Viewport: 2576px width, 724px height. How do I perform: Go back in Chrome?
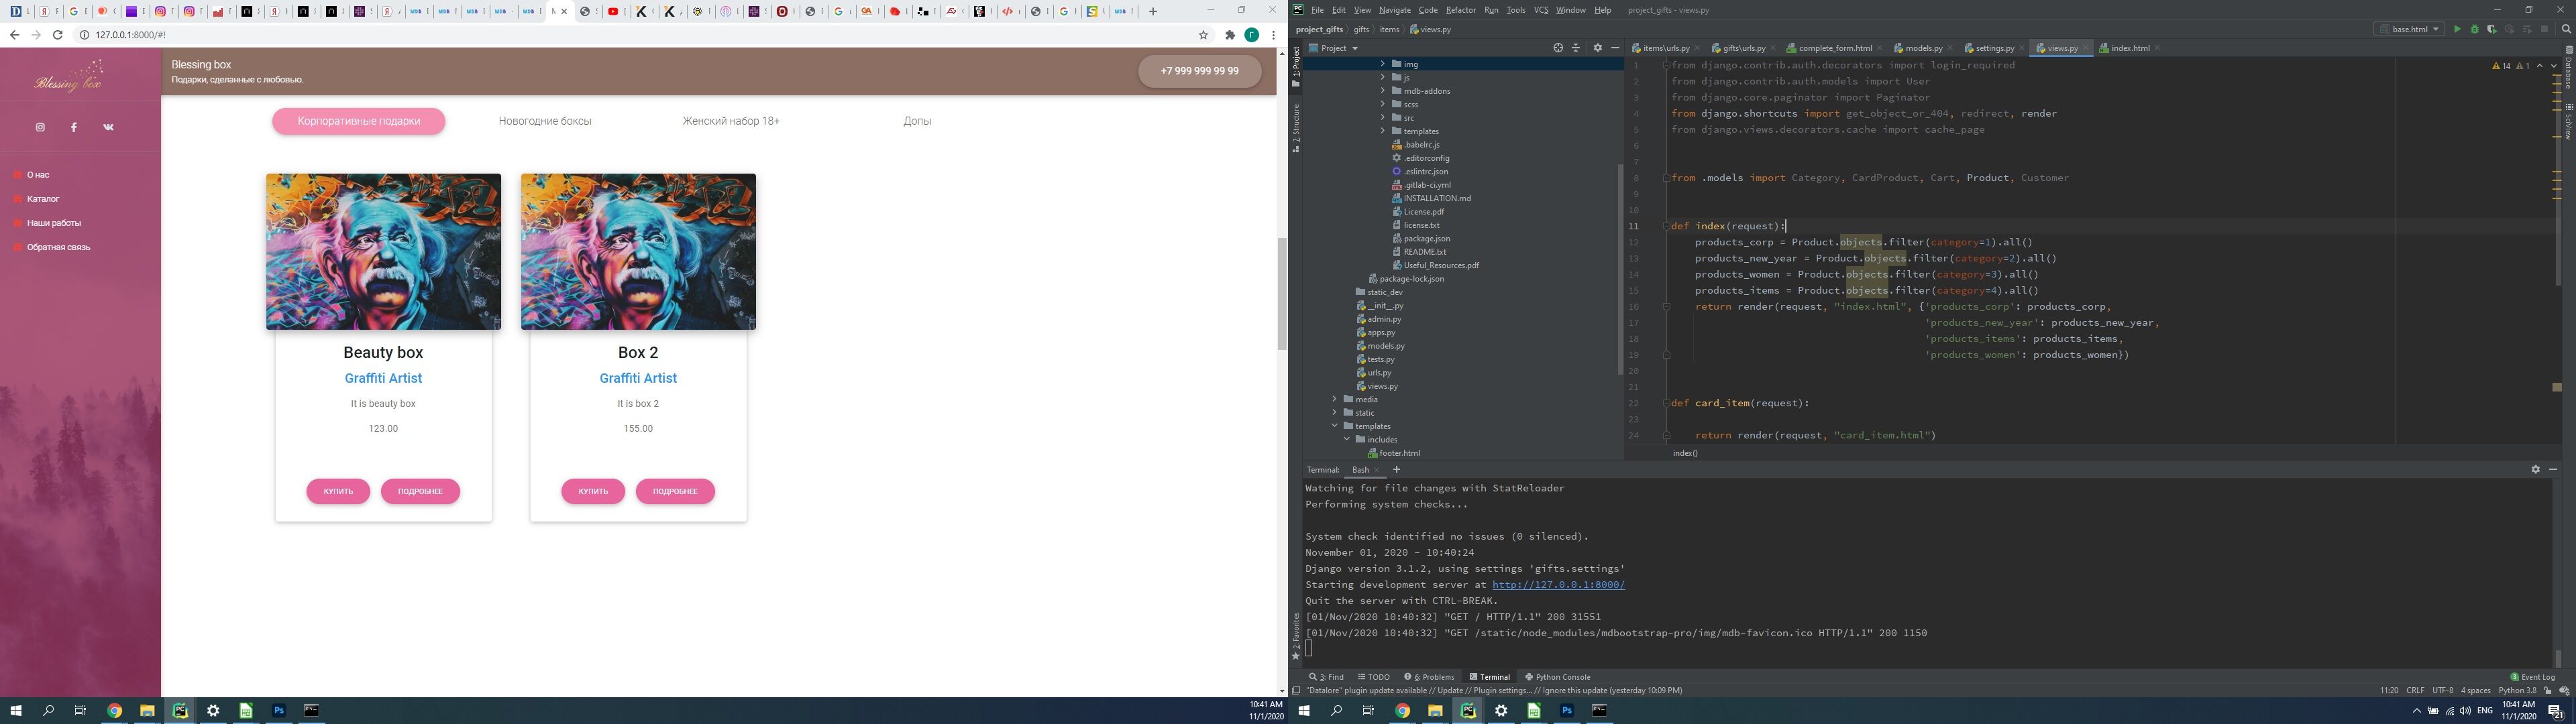click(14, 35)
